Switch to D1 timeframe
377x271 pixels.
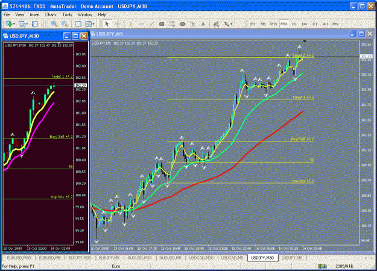pos(315,24)
